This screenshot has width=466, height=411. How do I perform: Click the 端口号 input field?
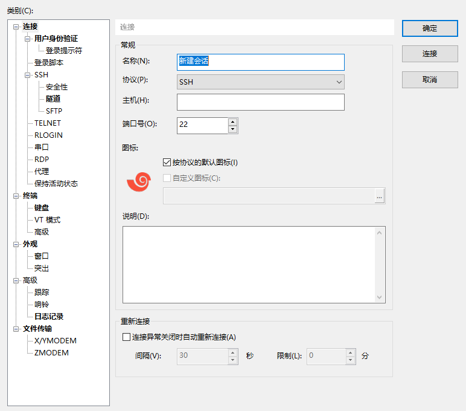point(202,126)
